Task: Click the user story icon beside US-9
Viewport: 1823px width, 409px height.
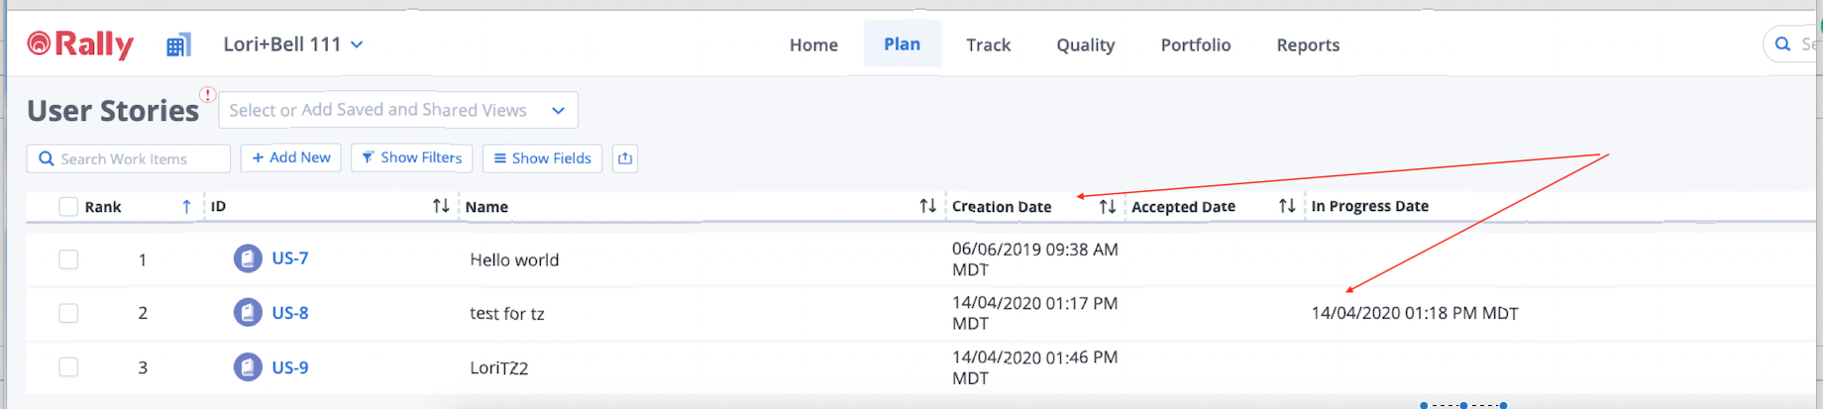Action: [248, 367]
